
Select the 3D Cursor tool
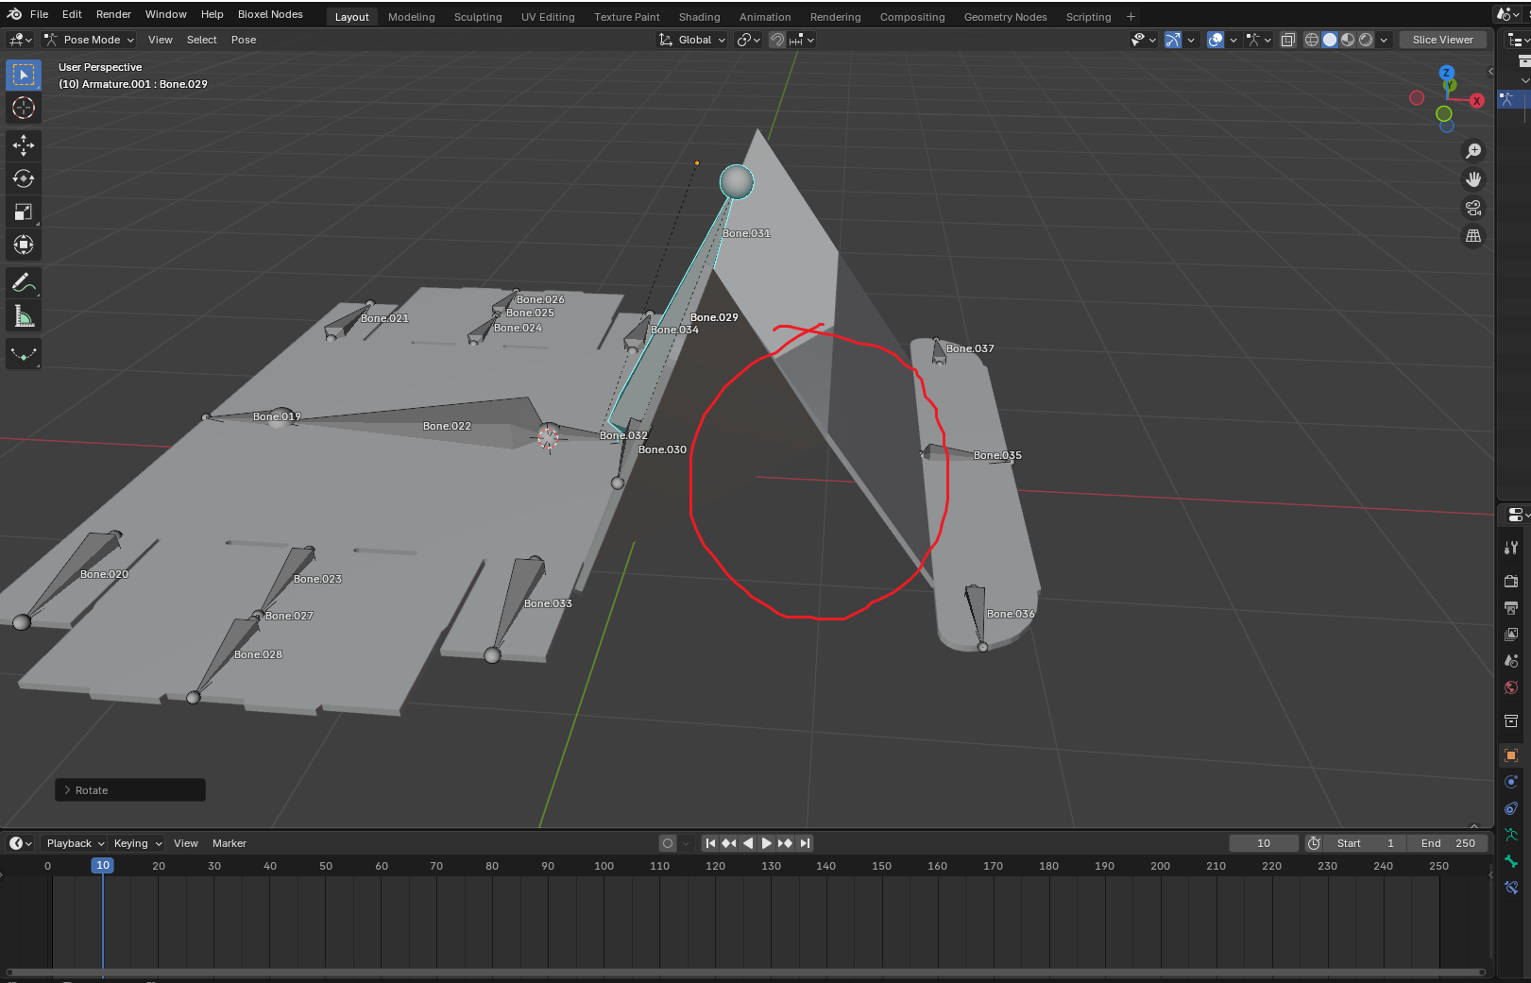click(24, 108)
